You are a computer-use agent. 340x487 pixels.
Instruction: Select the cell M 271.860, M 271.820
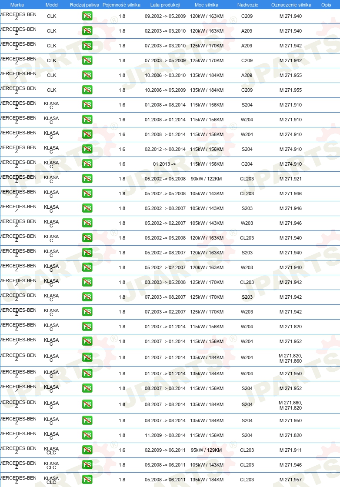point(290,405)
